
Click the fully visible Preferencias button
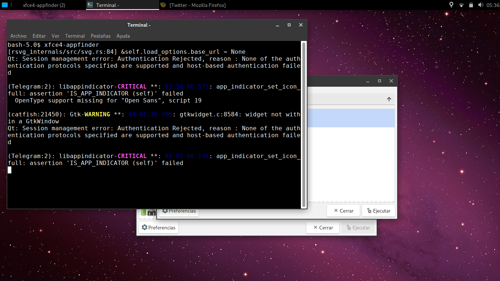158,228
